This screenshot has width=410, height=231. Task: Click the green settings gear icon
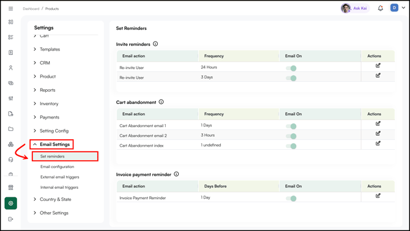[x=11, y=204]
